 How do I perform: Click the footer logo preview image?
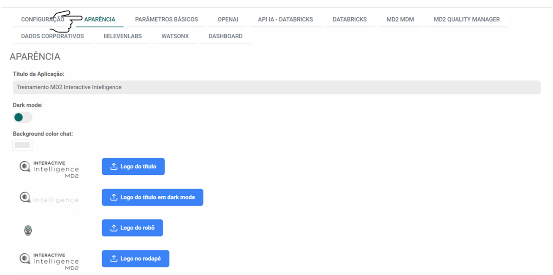point(49,261)
